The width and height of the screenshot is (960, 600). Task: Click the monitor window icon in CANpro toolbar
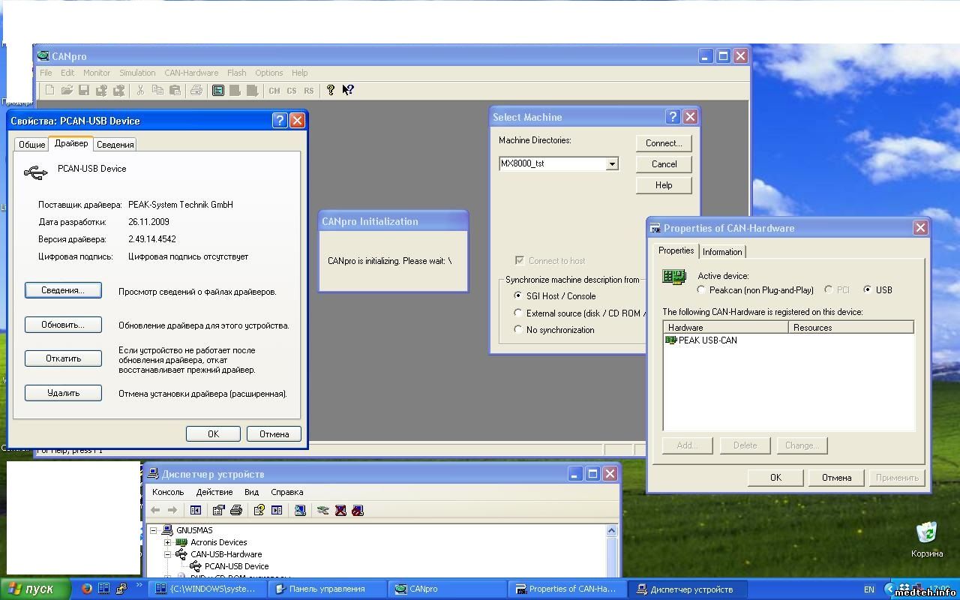(218, 91)
